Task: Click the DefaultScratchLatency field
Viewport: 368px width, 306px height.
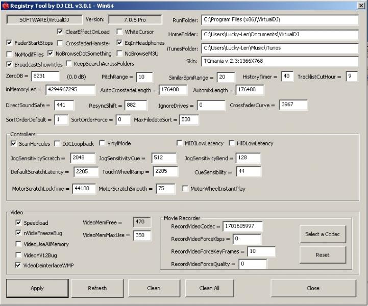Action: click(x=86, y=172)
